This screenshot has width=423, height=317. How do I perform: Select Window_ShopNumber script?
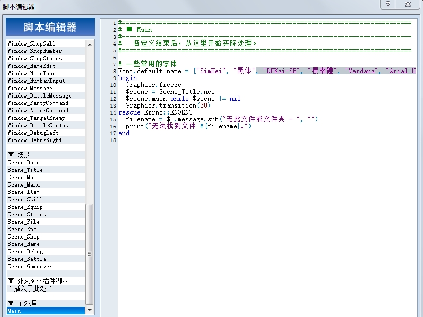(46, 51)
